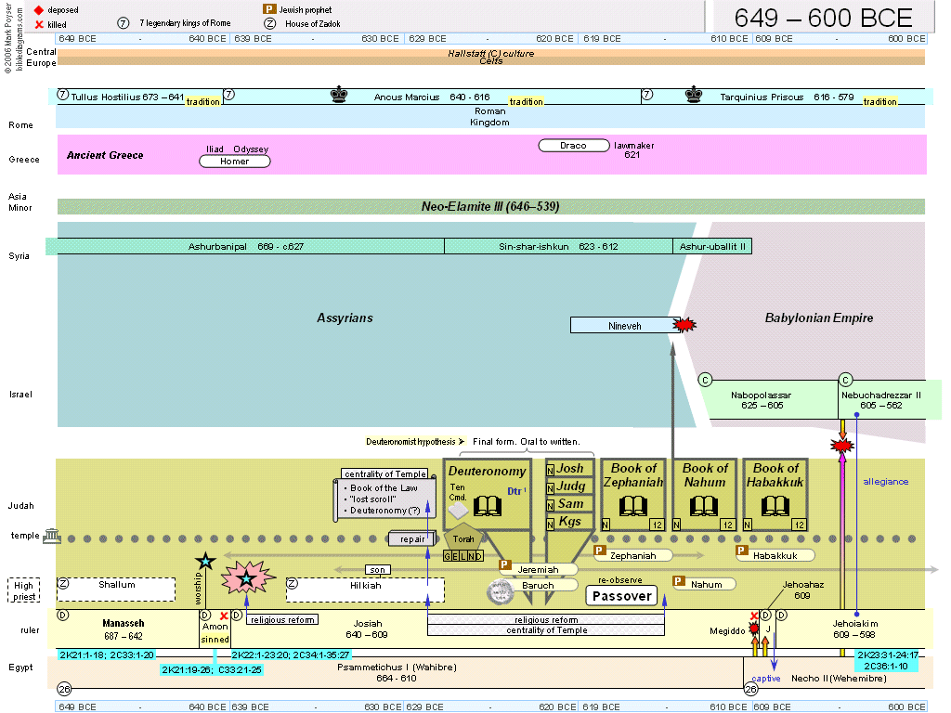Click the Passover event box

tap(621, 596)
